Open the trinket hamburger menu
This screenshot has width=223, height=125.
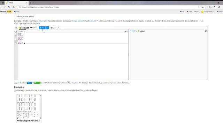(x=16, y=28)
